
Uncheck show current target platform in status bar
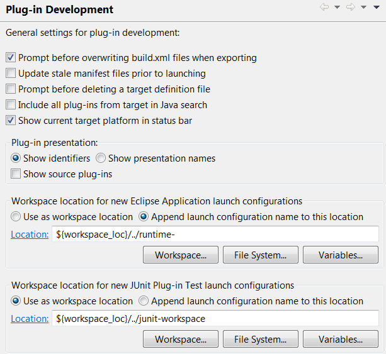pos(11,121)
